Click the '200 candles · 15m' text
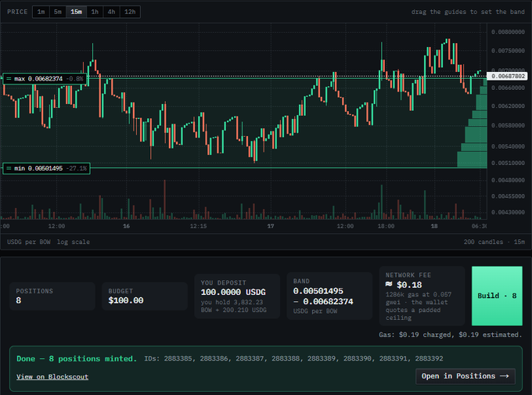 pos(494,242)
